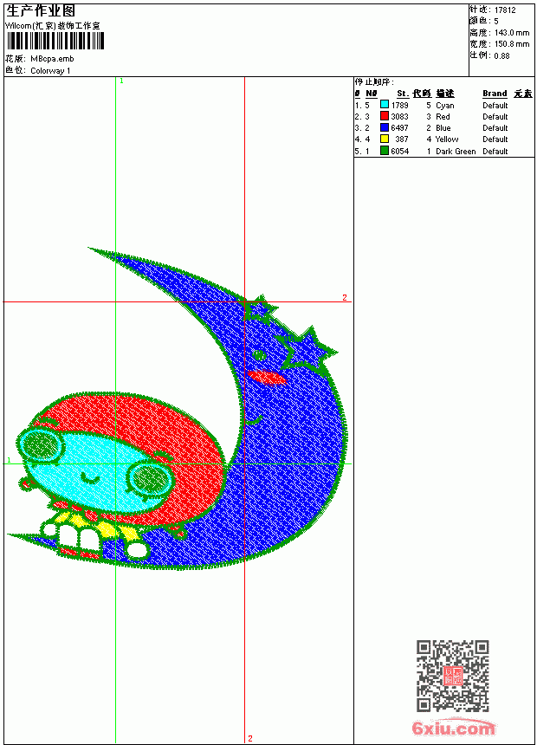Click the barcode under the Wilcom title

coord(55,41)
